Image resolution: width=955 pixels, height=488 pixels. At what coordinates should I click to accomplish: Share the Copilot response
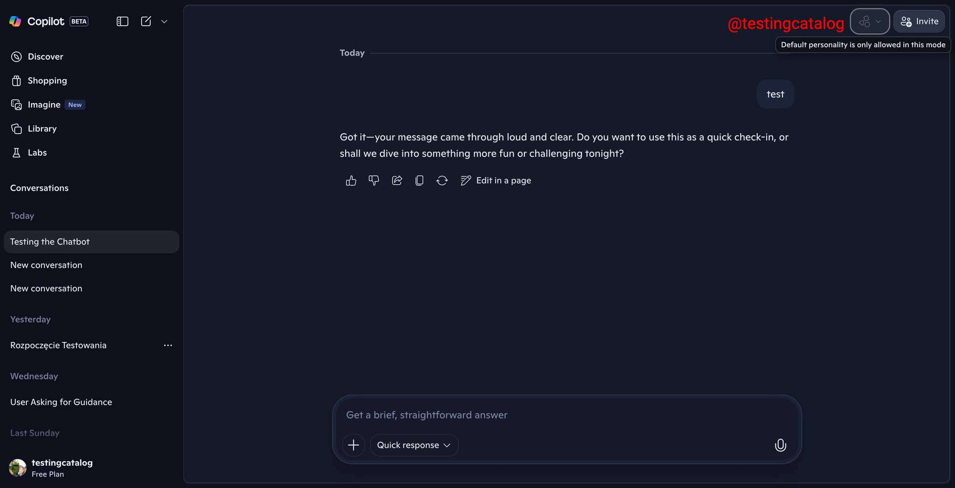click(x=397, y=180)
